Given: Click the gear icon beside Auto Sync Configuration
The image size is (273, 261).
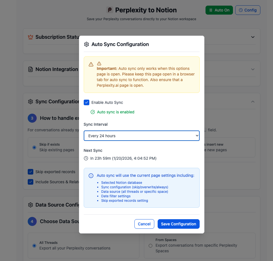Looking at the screenshot, I should tap(87, 44).
